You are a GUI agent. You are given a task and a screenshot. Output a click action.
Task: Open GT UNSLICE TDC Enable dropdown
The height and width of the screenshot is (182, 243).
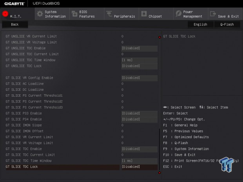(x=140, y=48)
